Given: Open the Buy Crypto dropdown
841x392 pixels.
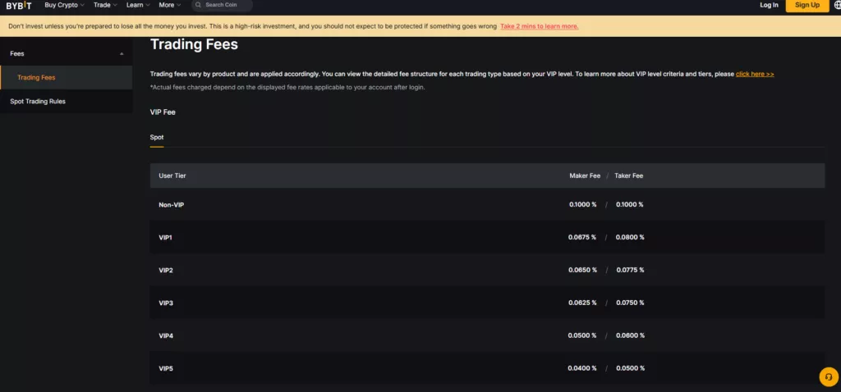Looking at the screenshot, I should click(x=64, y=5).
